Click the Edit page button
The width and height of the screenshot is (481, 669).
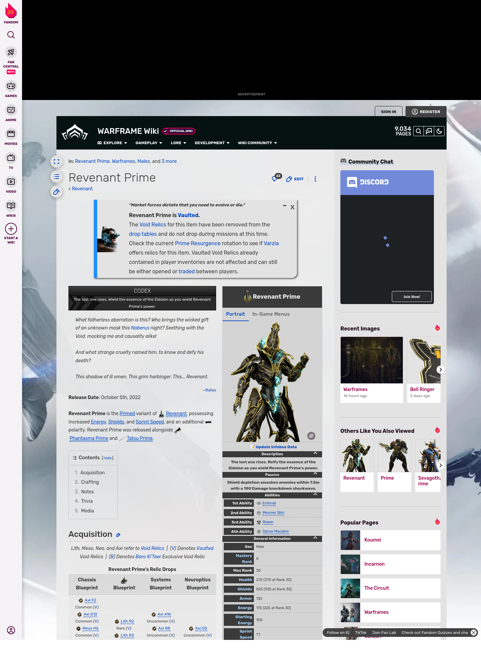(295, 179)
